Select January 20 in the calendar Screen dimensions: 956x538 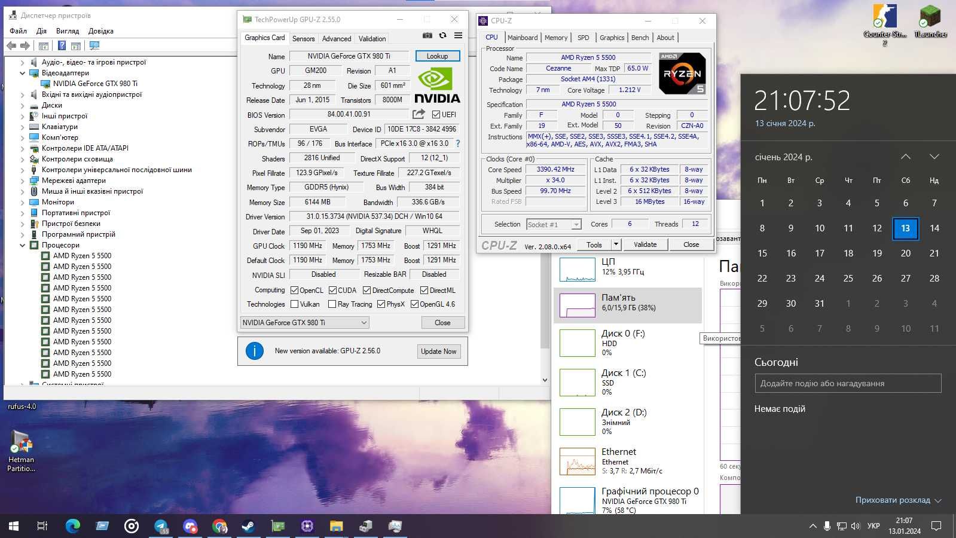click(905, 253)
